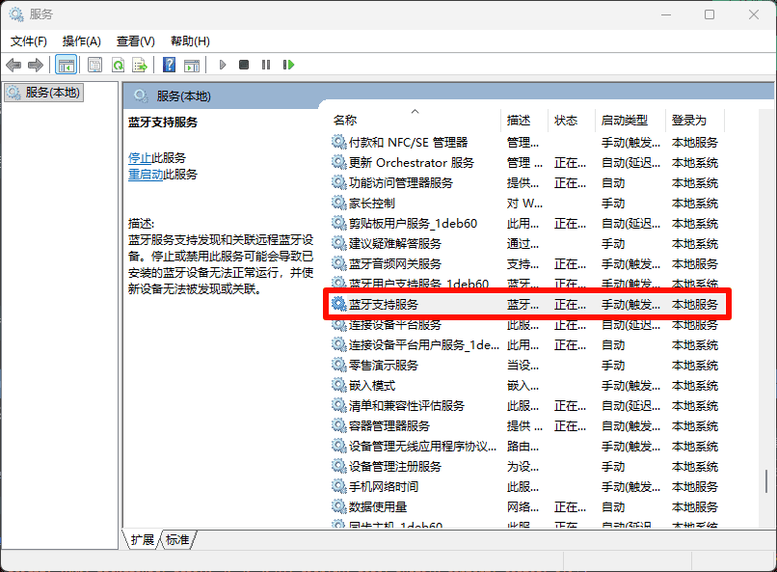Go back with the toolbar Back arrow

click(x=13, y=65)
